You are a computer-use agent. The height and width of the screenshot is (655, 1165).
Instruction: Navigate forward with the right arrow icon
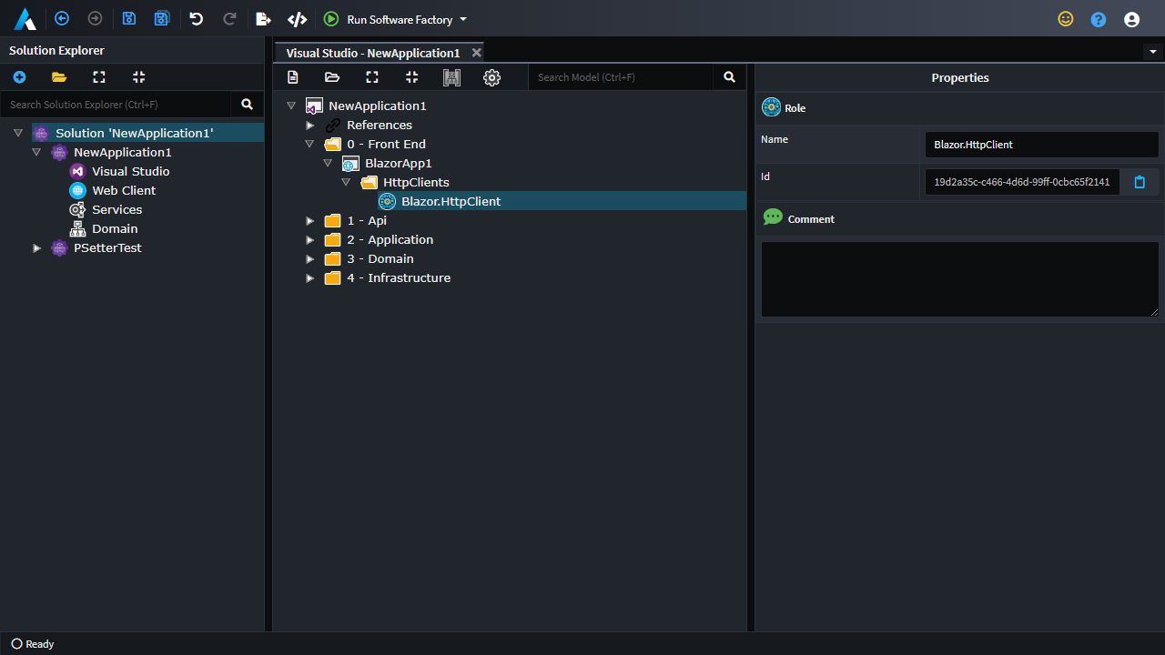95,18
